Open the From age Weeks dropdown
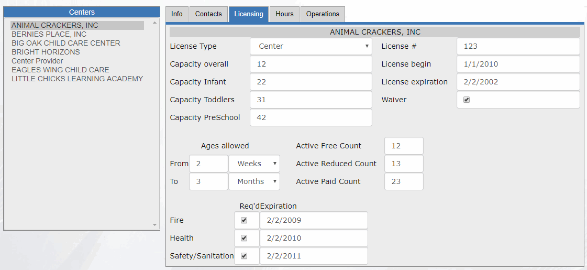The image size is (587, 270). pyautogui.click(x=254, y=164)
